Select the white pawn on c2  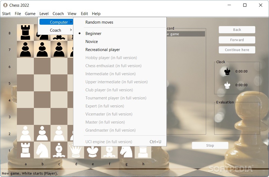59,133
